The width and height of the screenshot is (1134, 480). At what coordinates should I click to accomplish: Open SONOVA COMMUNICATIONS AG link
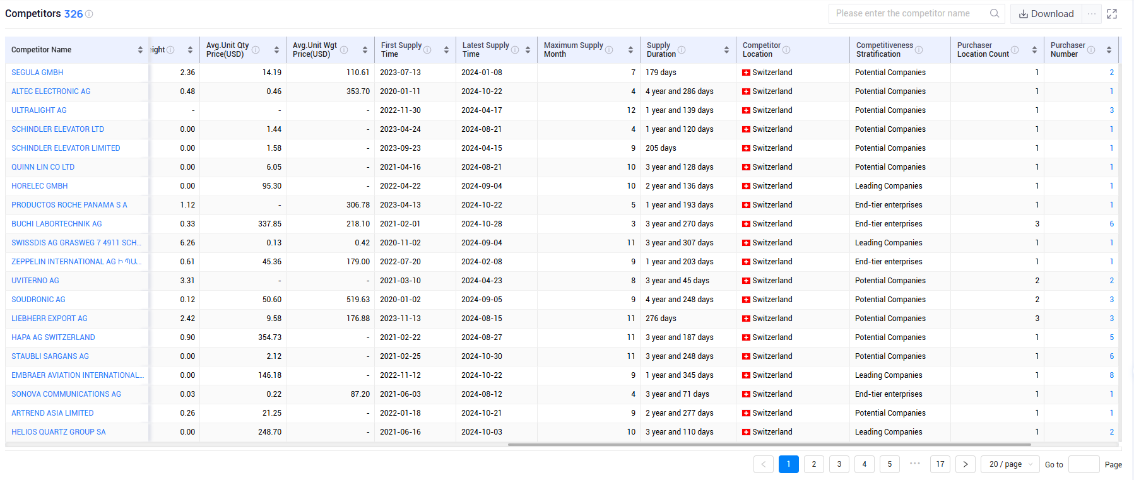tap(66, 394)
